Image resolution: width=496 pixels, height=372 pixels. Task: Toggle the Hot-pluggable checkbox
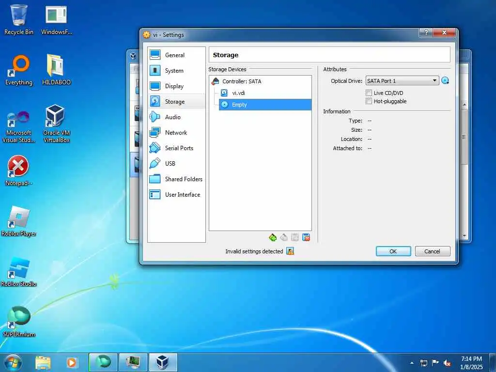click(x=369, y=101)
